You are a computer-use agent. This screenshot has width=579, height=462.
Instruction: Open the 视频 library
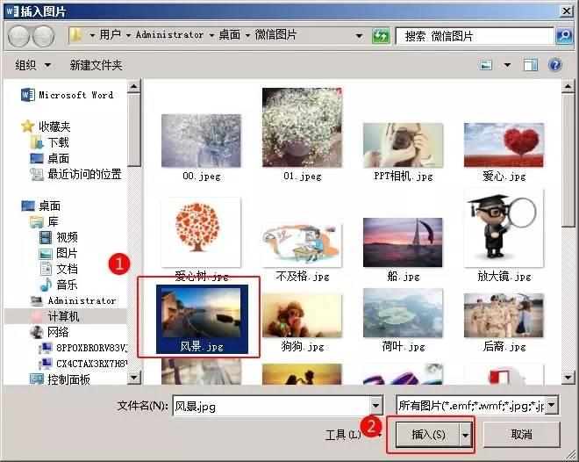[x=59, y=237]
